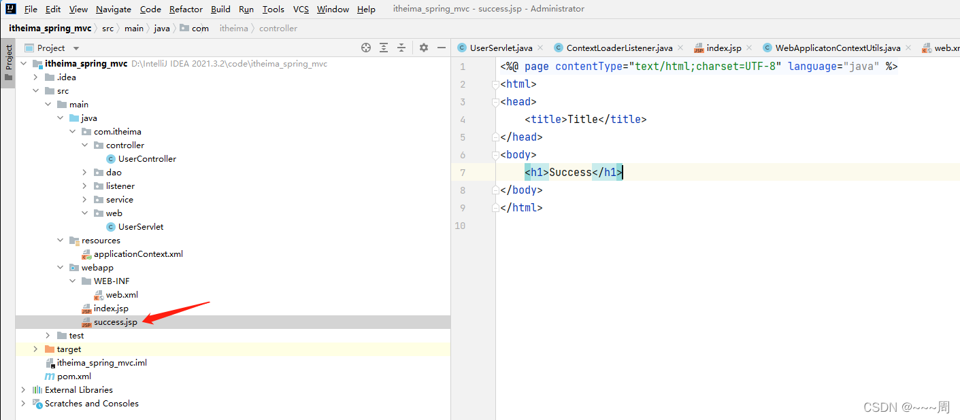Viewport: 960px width, 420px height.
Task: Click the External Libraries icon
Action: 37,390
